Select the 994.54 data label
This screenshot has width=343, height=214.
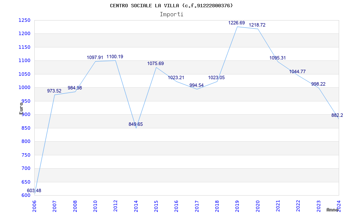coord(196,85)
